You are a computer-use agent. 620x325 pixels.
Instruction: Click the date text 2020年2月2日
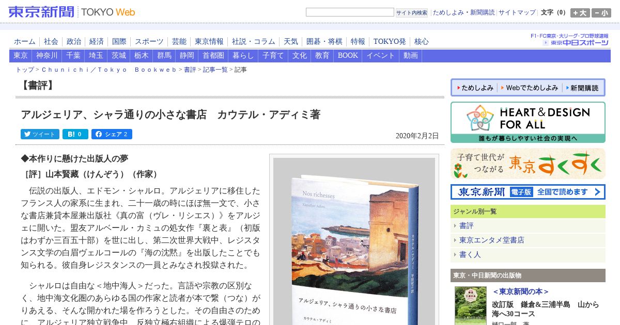point(417,136)
